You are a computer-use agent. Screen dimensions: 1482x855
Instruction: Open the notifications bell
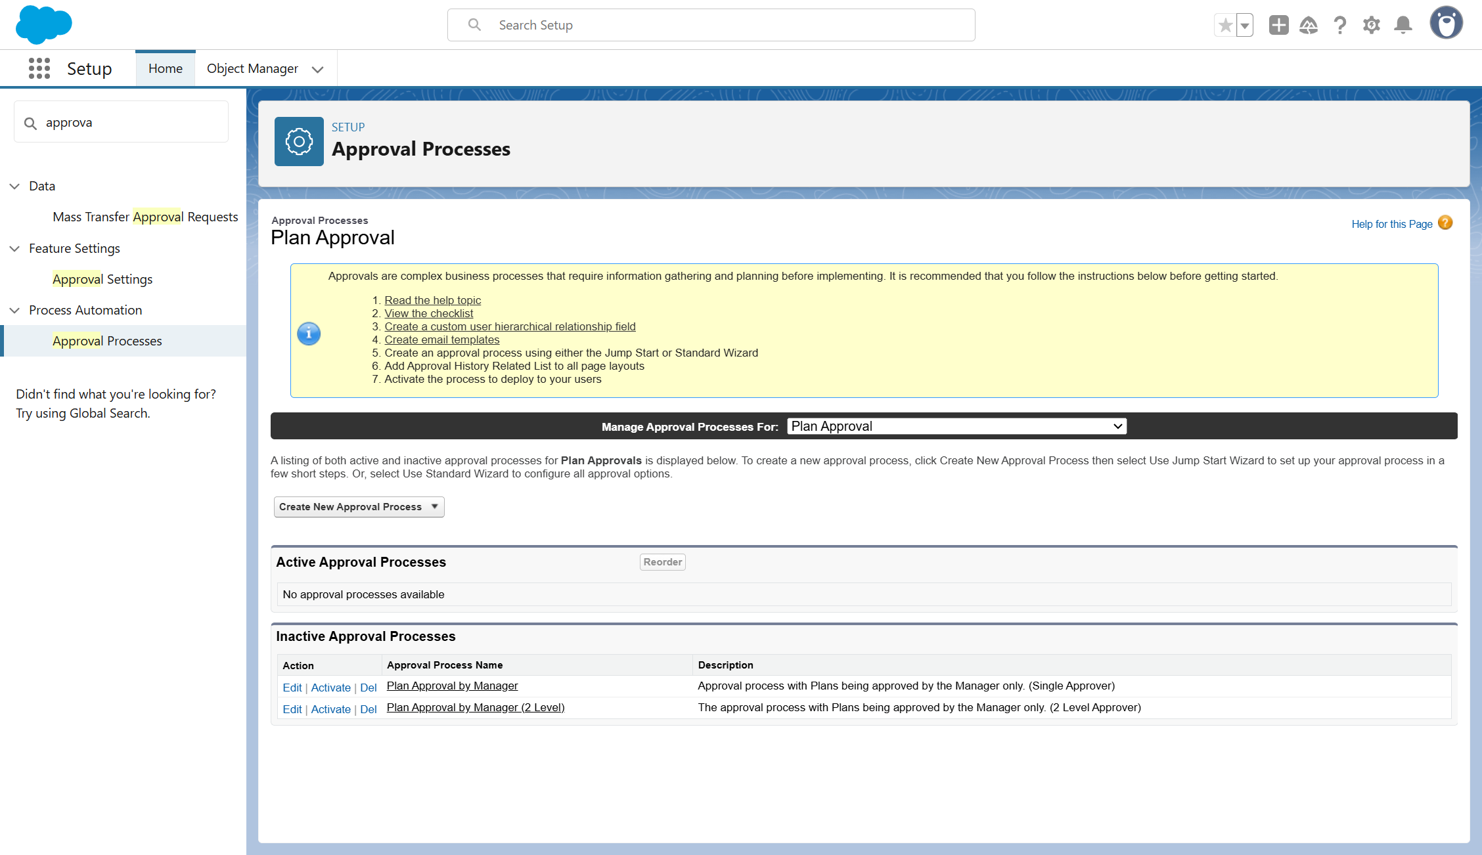[x=1403, y=25]
